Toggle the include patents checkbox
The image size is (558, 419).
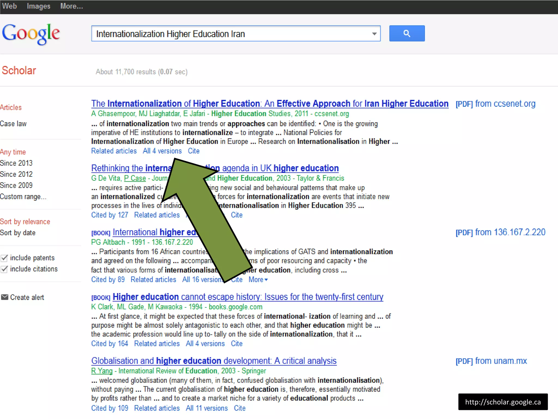pos(4,258)
